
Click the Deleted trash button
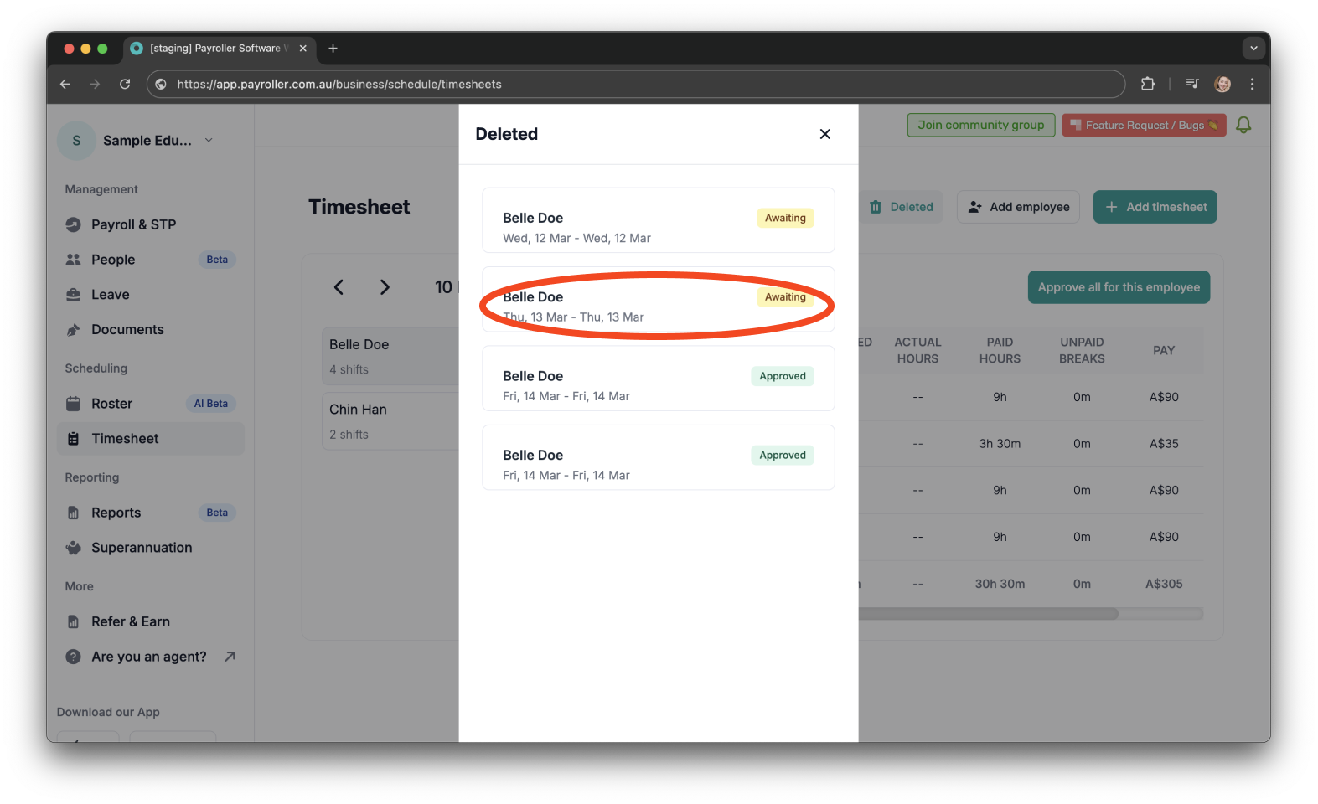tap(901, 207)
